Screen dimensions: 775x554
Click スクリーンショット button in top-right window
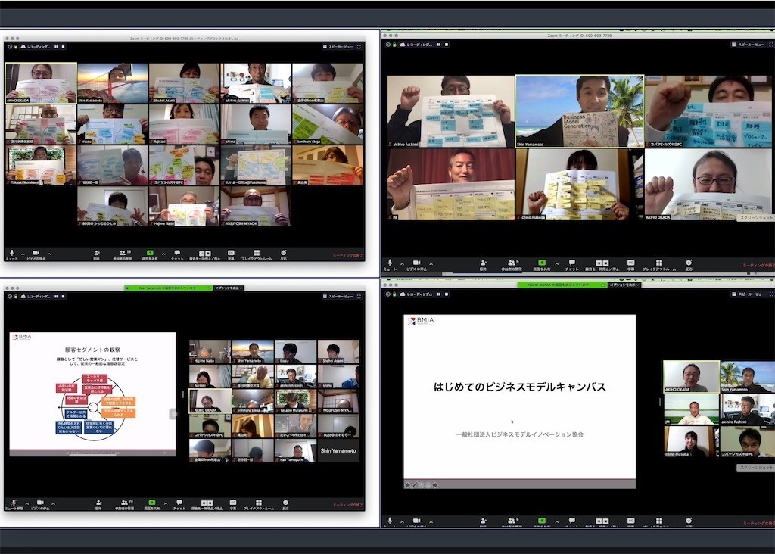(x=756, y=217)
